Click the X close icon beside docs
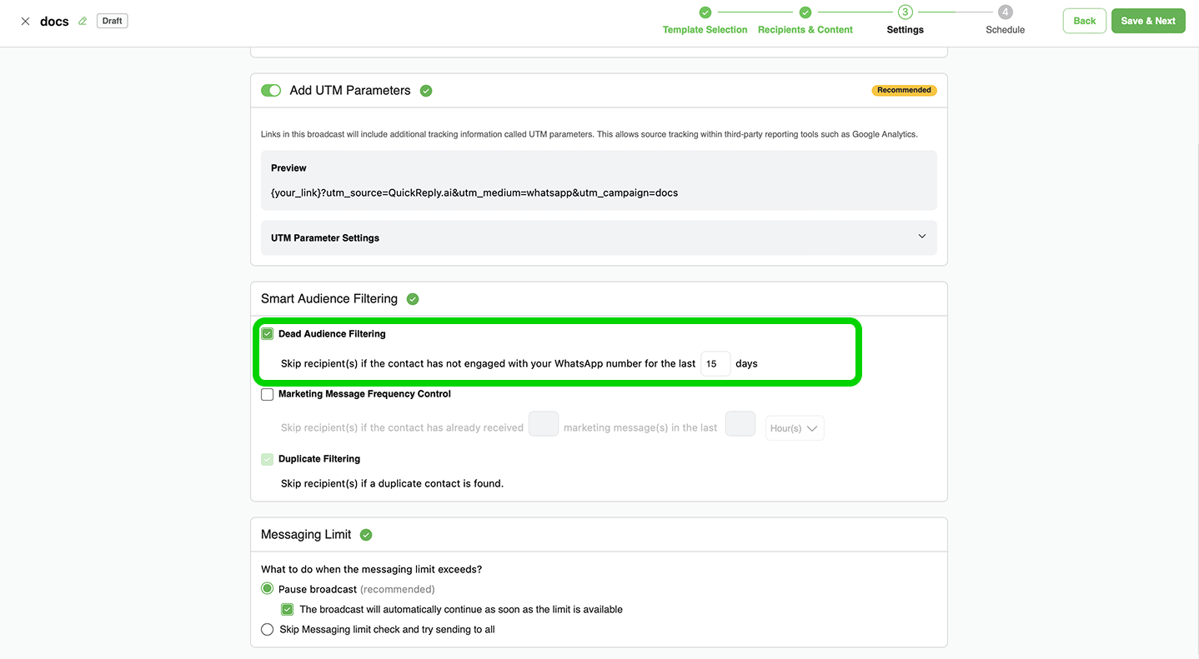This screenshot has width=1199, height=659. point(25,22)
